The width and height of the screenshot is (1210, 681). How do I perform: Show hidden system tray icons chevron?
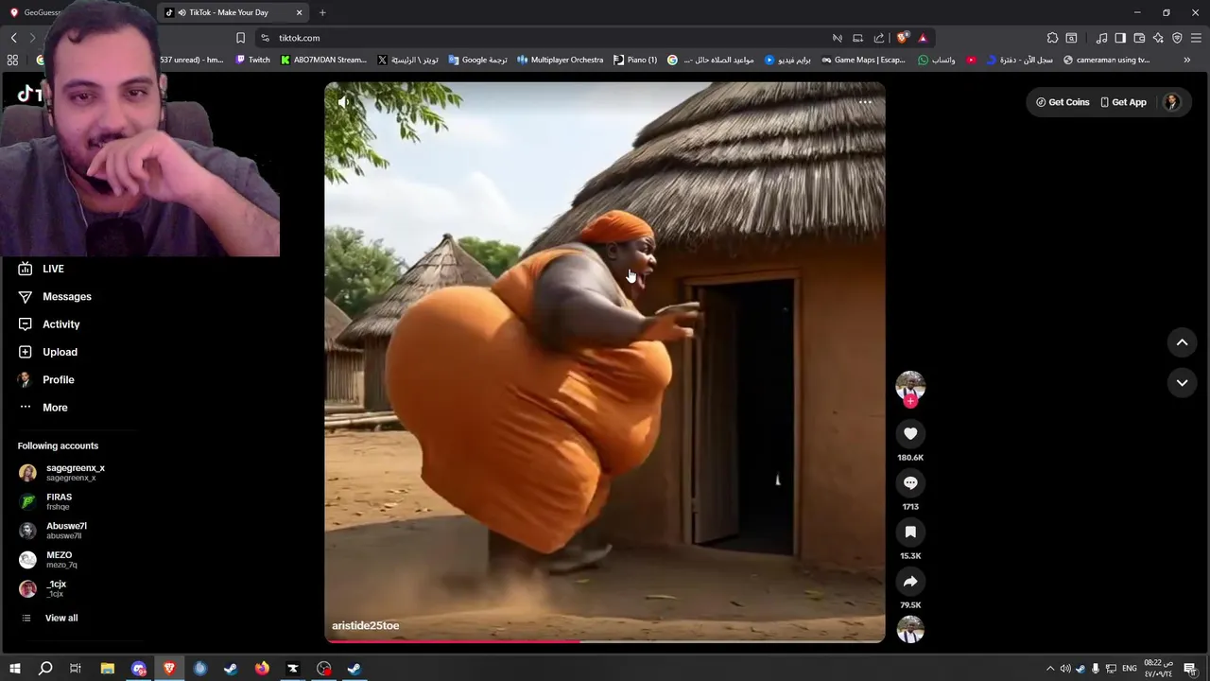(x=1049, y=669)
